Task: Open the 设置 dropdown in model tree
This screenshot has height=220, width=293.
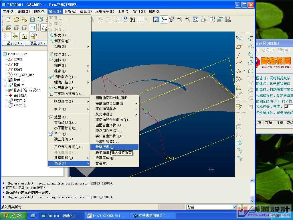Action: 36,43
